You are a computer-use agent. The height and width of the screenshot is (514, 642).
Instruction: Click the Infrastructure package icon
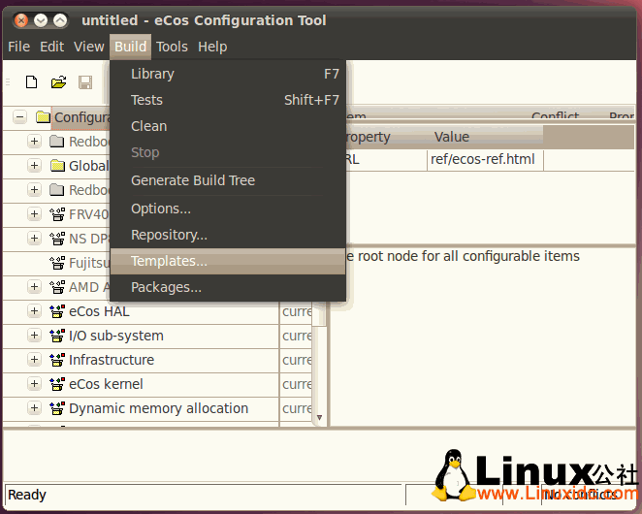pyautogui.click(x=57, y=360)
